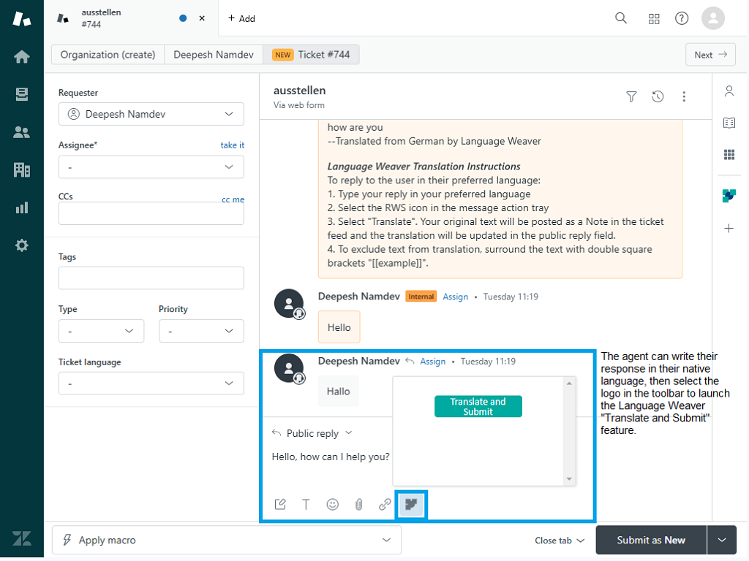Open the Organizations icon in sidebar
The image size is (749, 561).
[21, 169]
